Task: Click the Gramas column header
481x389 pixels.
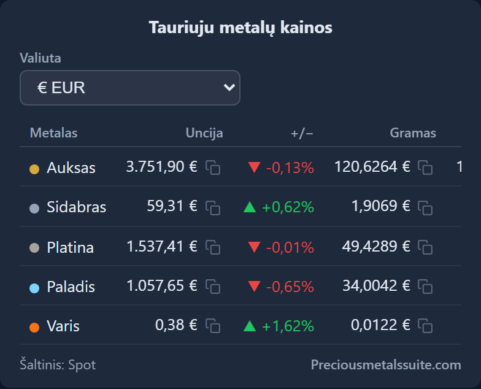Action: coord(413,133)
